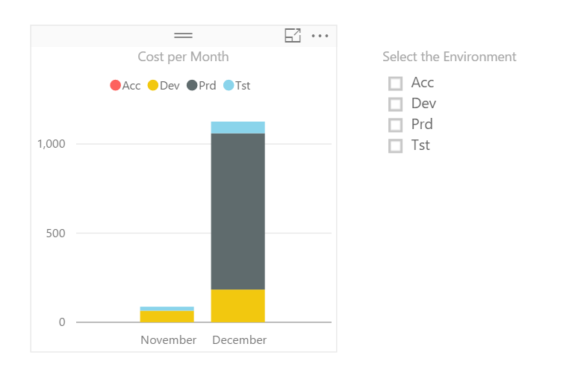Enable the Dev environment checkbox
581x379 pixels.
tap(396, 104)
